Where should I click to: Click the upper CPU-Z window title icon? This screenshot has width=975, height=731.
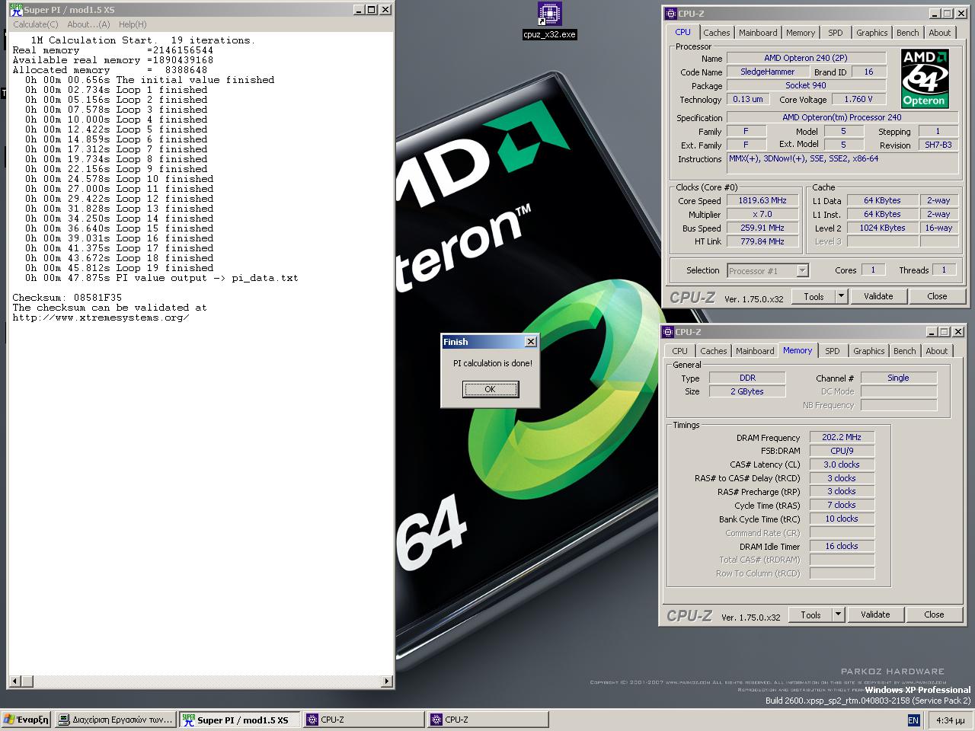coord(670,14)
